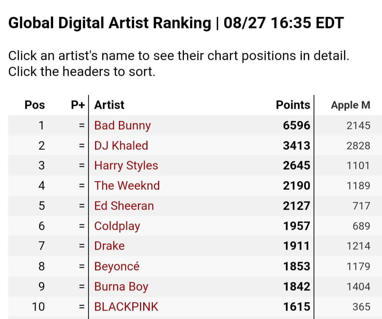Image resolution: width=382 pixels, height=319 pixels.
Task: Click Harry Styles' points value 2645
Action: (x=296, y=166)
